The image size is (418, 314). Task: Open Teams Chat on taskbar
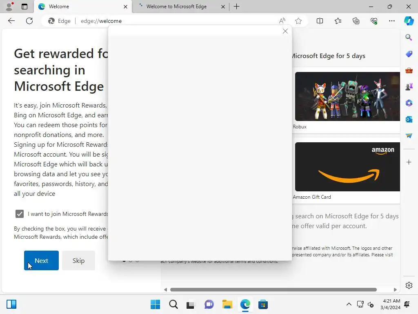pyautogui.click(x=209, y=304)
